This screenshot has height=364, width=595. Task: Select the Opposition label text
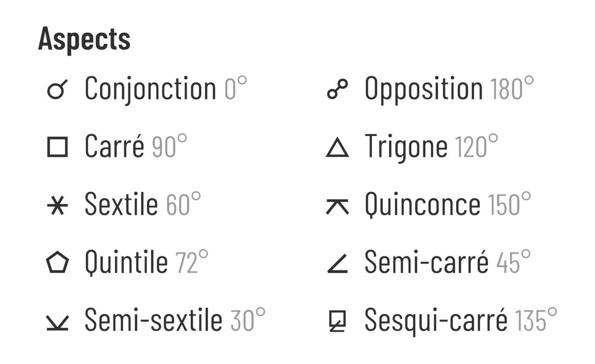point(423,88)
